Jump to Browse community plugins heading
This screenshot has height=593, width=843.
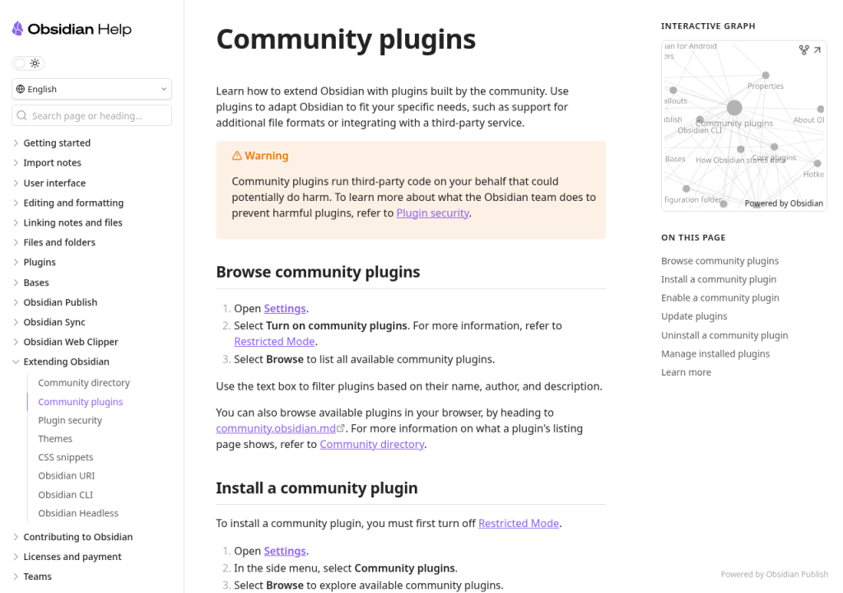720,261
